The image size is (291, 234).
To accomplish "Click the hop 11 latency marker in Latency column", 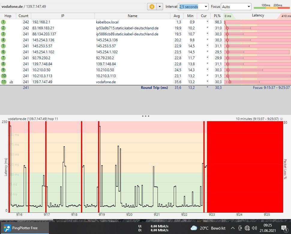I will click(x=230, y=82).
